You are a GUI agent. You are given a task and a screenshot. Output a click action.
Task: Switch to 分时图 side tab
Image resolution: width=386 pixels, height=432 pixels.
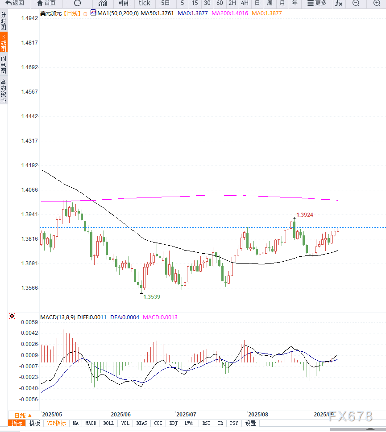pos(4,21)
